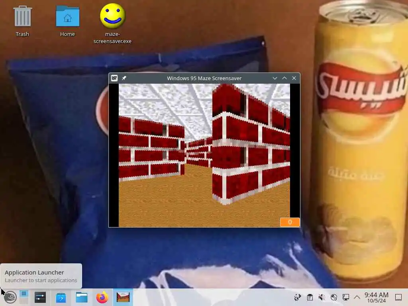408x306 pixels.
Task: Toggle the pin on all desktops icon
Action: click(124, 78)
